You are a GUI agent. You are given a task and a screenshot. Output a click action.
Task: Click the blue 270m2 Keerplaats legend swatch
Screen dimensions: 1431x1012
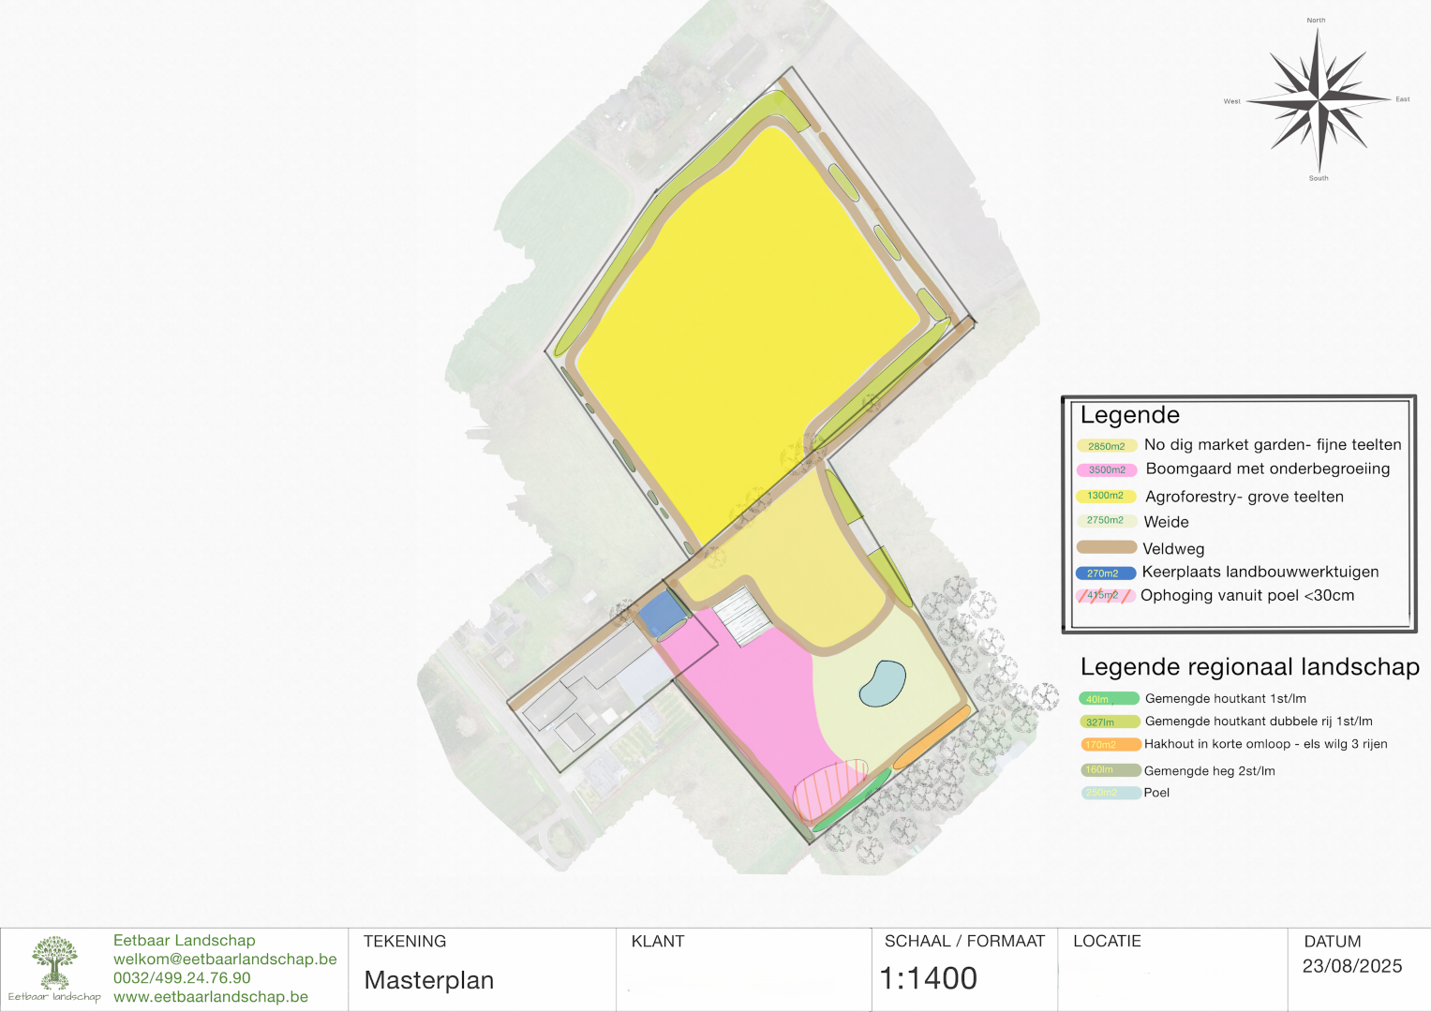point(1105,573)
